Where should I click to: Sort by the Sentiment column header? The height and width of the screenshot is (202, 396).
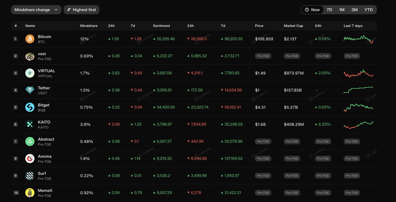point(161,26)
